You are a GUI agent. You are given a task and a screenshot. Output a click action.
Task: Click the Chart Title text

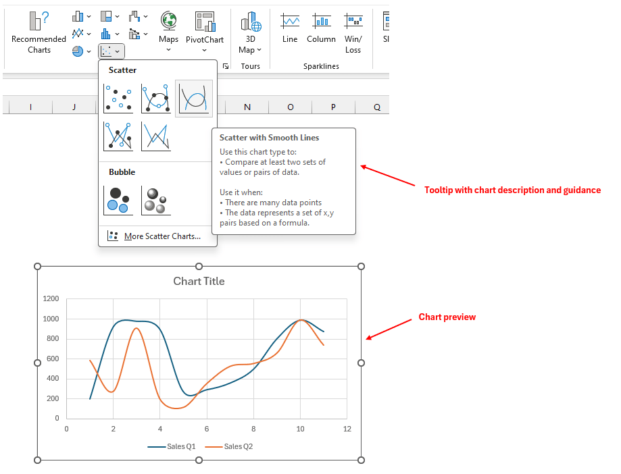click(x=199, y=281)
